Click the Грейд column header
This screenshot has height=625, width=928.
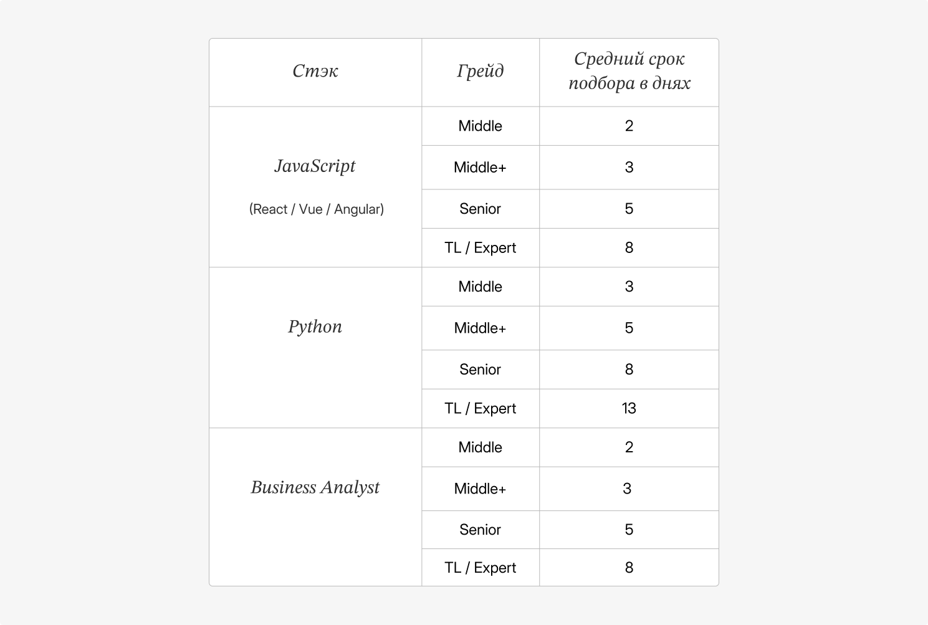480,72
